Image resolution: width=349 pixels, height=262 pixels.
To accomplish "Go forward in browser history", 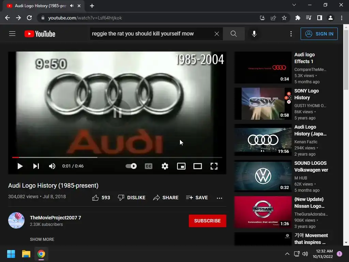I will click(18, 18).
